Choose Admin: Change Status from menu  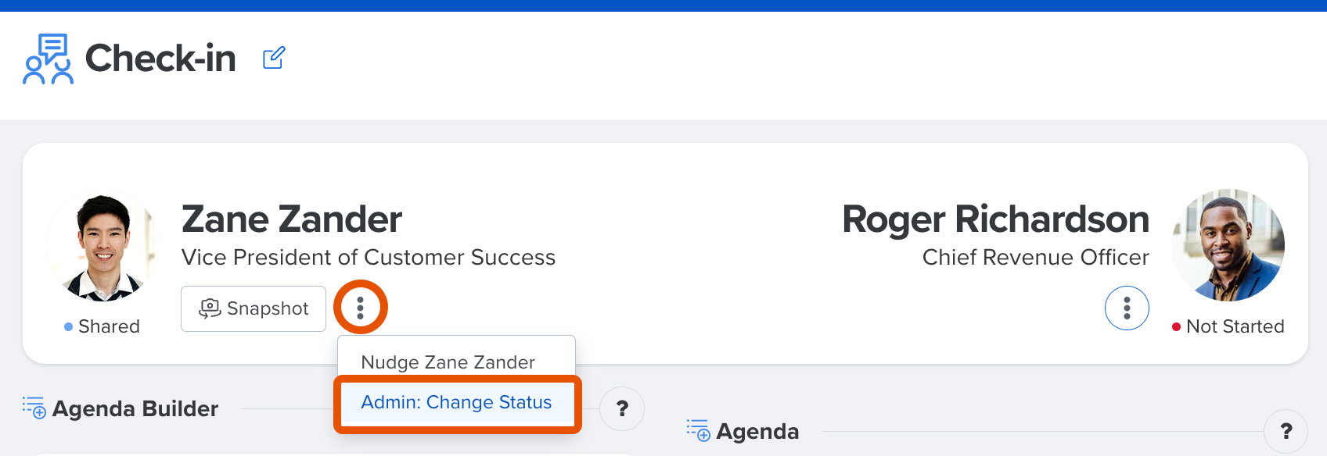pyautogui.click(x=456, y=402)
